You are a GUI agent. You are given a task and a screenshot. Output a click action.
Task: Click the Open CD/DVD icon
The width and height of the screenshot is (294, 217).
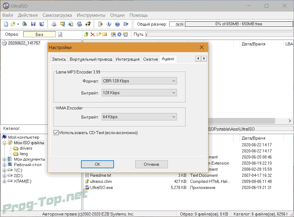(x=25, y=24)
